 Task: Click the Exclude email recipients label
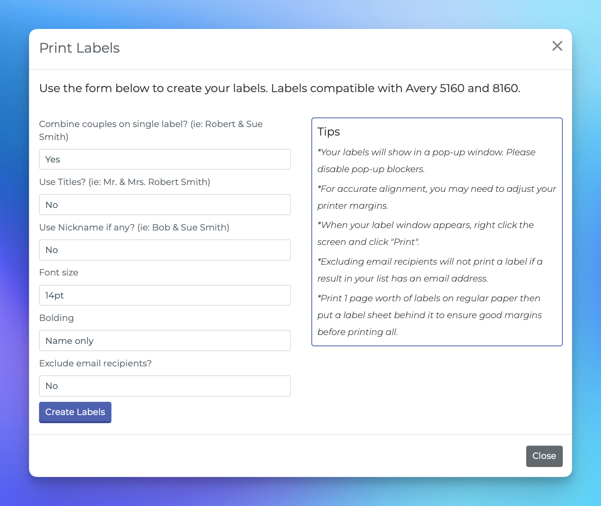pyautogui.click(x=95, y=363)
